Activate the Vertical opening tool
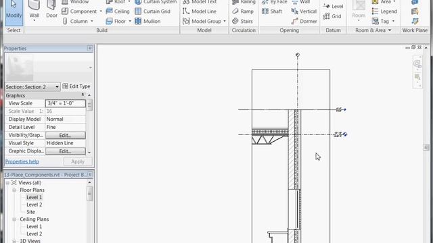Screen dimensions: 433x243 coord(304,11)
